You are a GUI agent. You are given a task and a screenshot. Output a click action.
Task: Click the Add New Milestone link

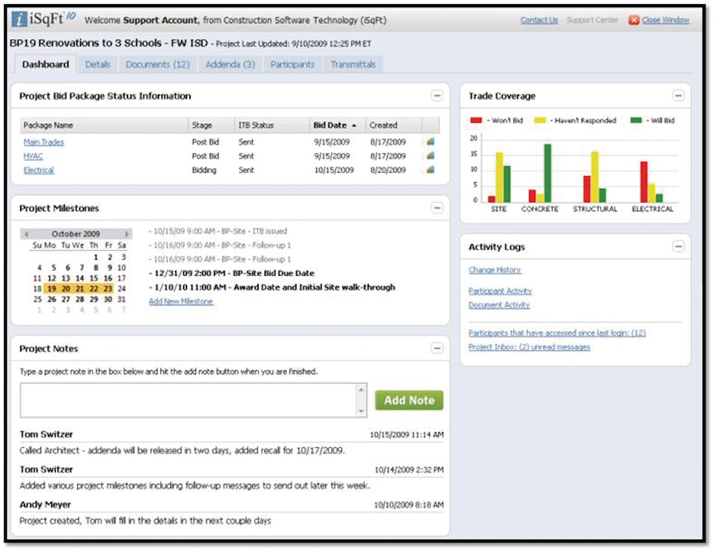(182, 301)
